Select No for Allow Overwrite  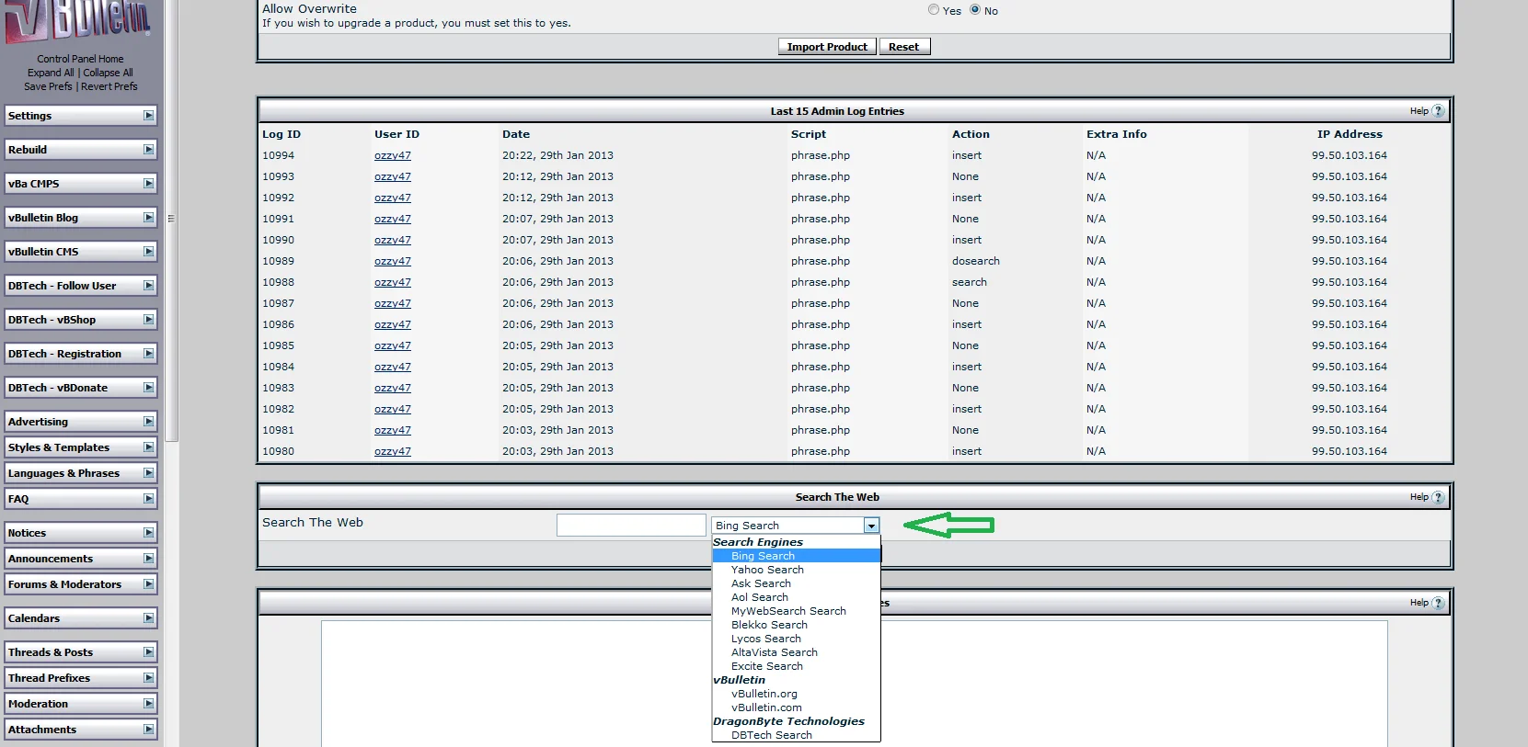coord(975,9)
